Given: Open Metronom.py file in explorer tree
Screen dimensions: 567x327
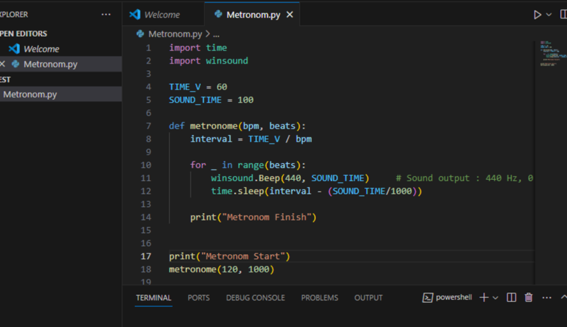Looking at the screenshot, I should [x=30, y=95].
